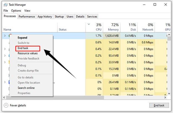Click the 0.8 Mbps network cell

coord(146,42)
